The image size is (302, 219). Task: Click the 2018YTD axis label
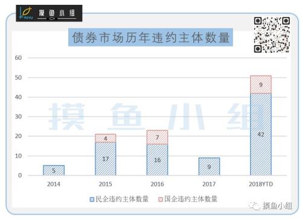261,184
